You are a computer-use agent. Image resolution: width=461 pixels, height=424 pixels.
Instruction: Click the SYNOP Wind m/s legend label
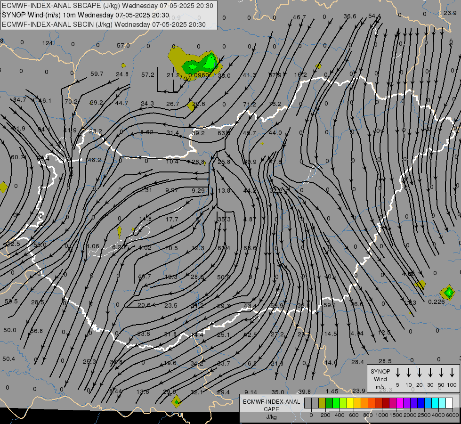pos(380,379)
